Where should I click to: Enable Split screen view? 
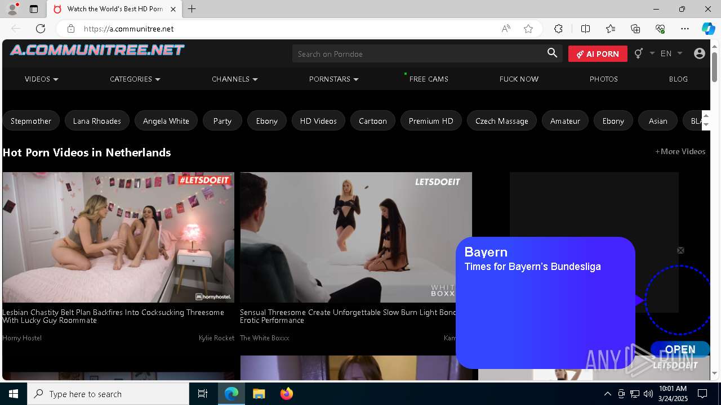(585, 29)
